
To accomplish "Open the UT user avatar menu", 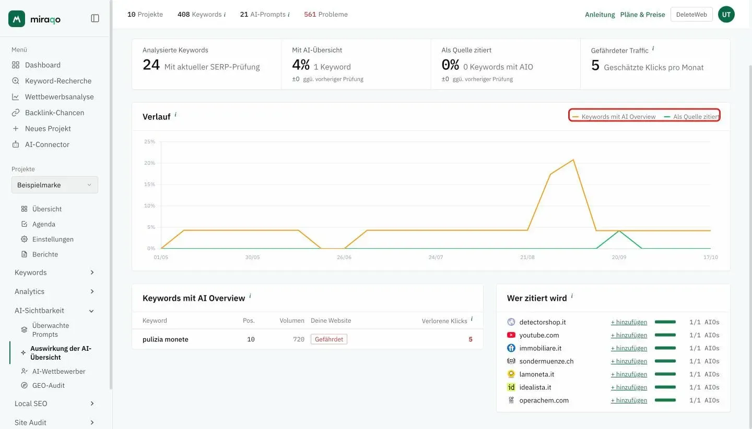I will 726,15.
